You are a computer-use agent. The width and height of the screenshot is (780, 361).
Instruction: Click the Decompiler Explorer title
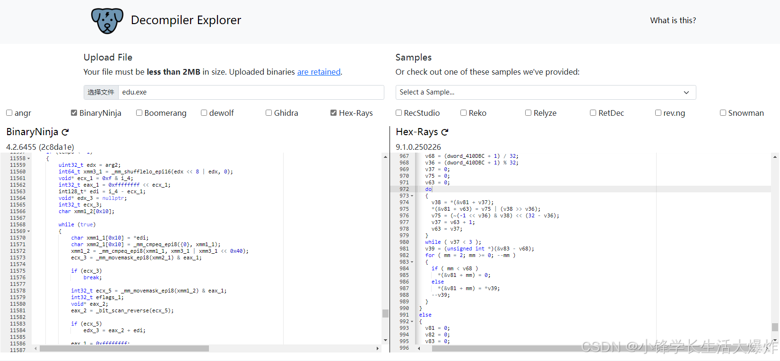pyautogui.click(x=186, y=20)
